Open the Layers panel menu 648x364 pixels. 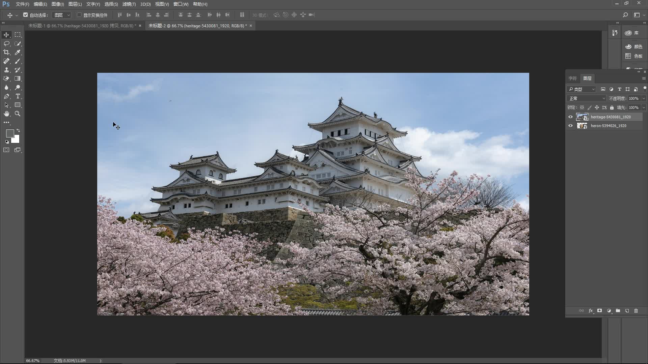pos(644,78)
